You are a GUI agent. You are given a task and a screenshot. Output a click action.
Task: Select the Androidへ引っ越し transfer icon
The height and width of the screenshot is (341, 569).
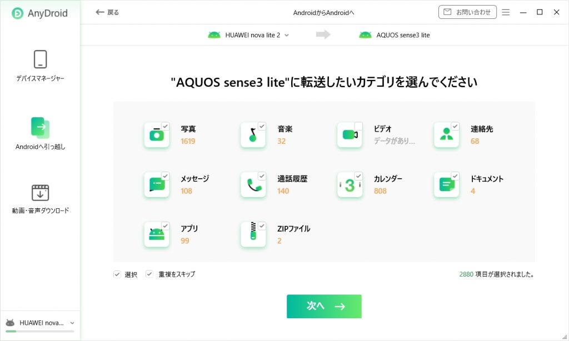click(40, 128)
